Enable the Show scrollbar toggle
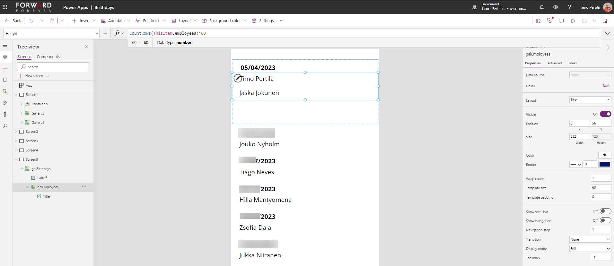Image resolution: width=614 pixels, height=266 pixels. pyautogui.click(x=605, y=211)
